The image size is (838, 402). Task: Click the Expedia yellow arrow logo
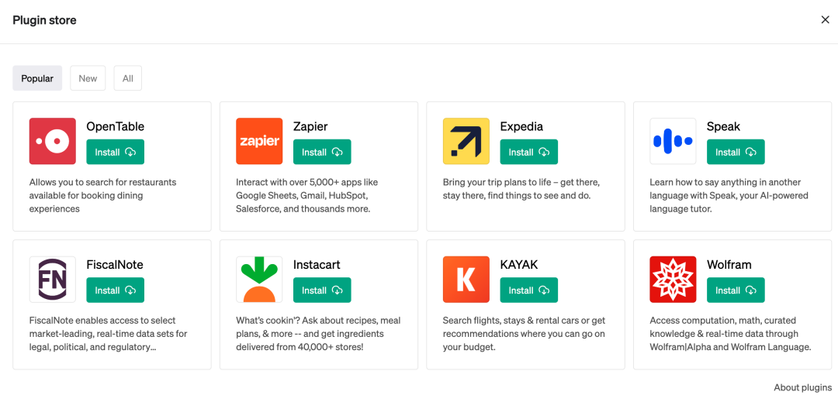pos(466,141)
